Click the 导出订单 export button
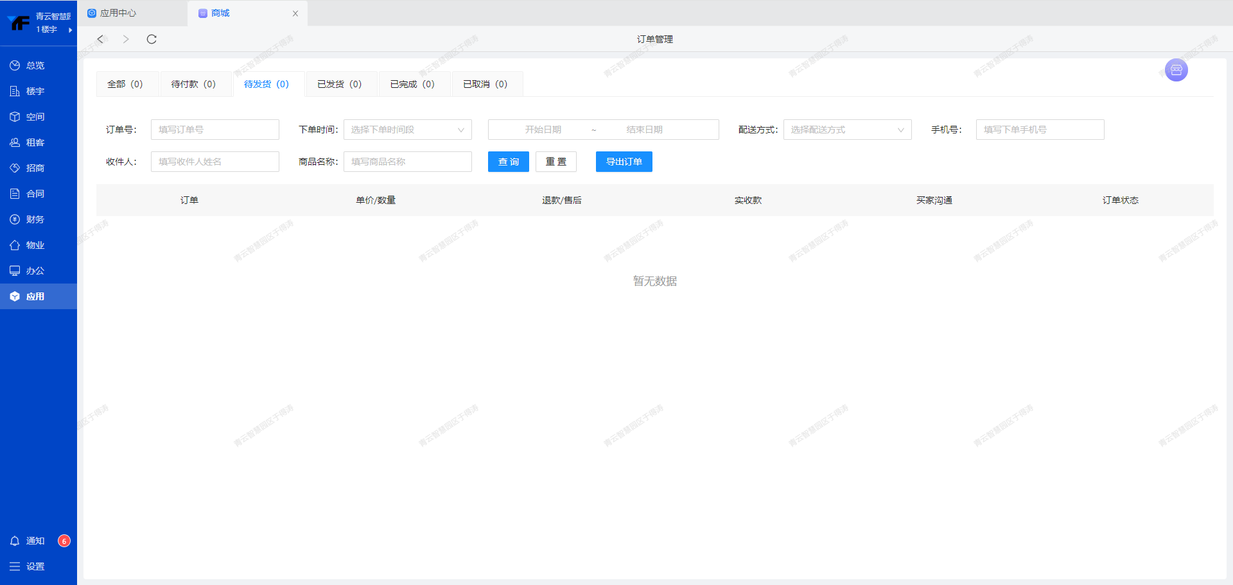 click(x=624, y=162)
